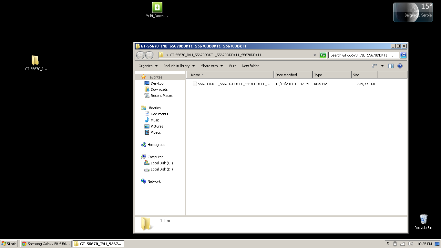Click the 239,771 KB size cell

tap(366, 84)
